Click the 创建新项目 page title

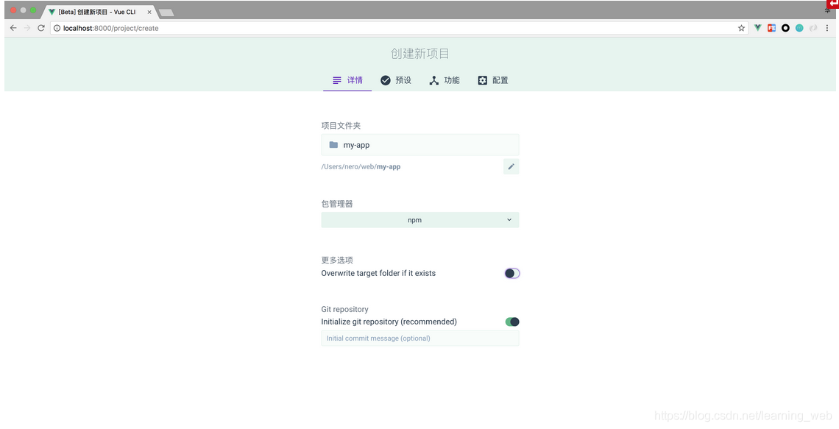pyautogui.click(x=420, y=54)
